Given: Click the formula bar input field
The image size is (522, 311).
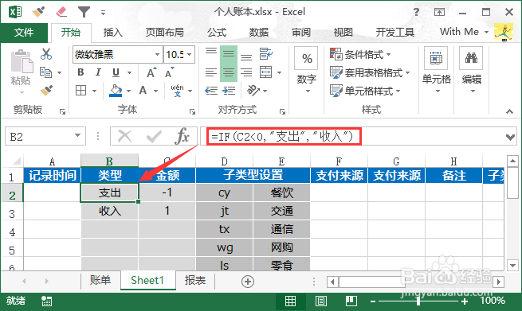Looking at the screenshot, I should point(353,136).
